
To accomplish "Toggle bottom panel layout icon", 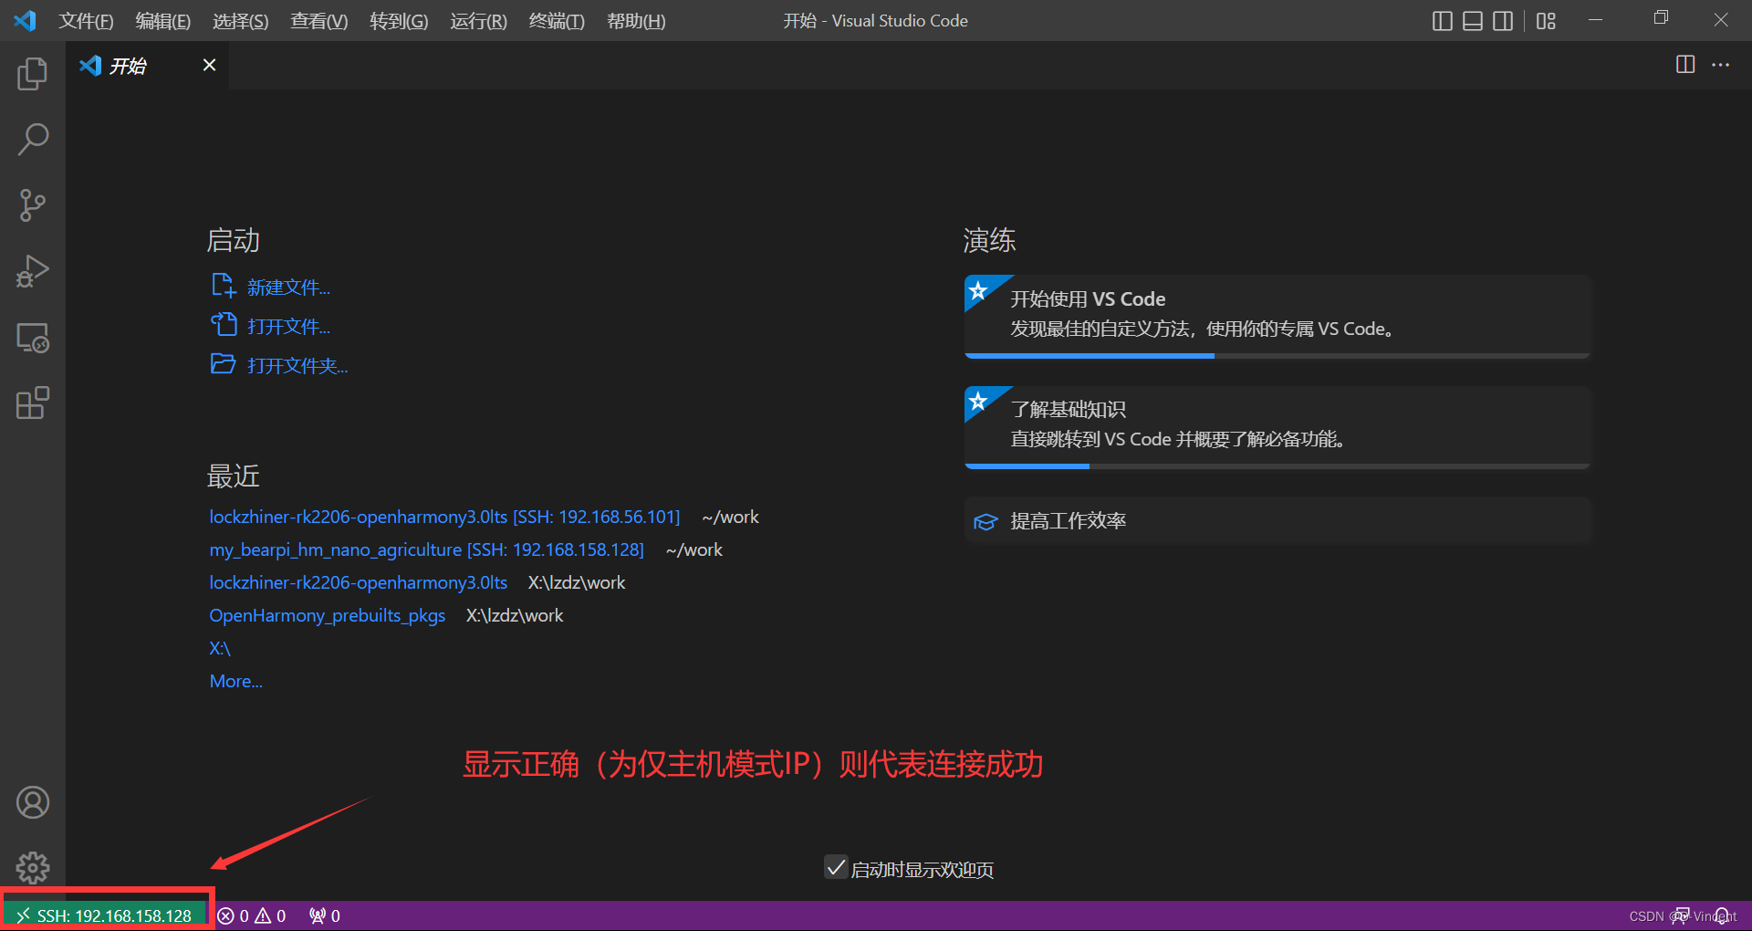I will click(1473, 20).
